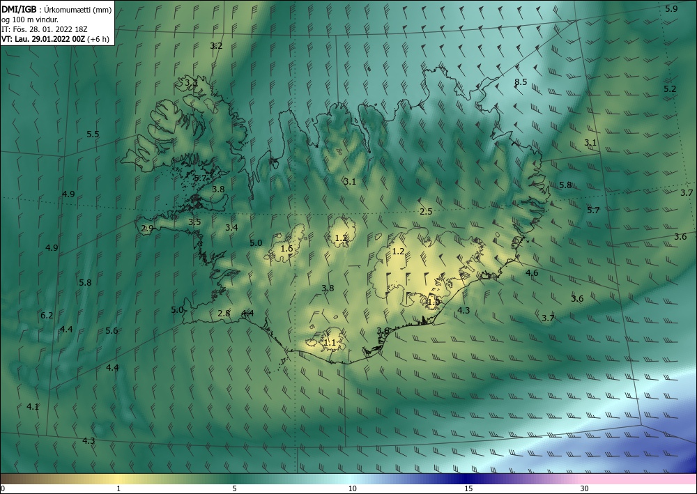This screenshot has height=494, width=697.
Task: Click the 5.5 value label
Action: coord(93,134)
